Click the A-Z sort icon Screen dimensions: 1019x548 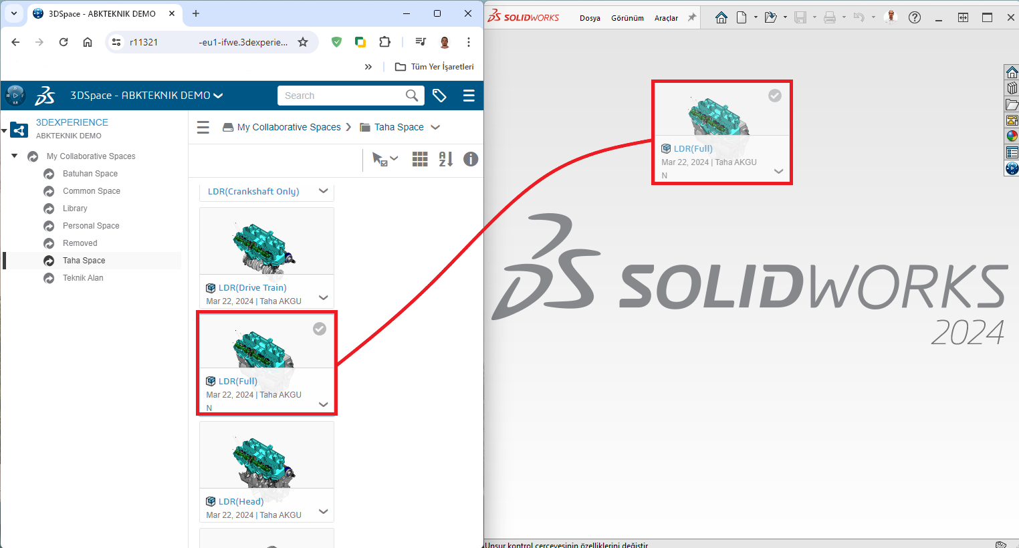[x=445, y=159]
